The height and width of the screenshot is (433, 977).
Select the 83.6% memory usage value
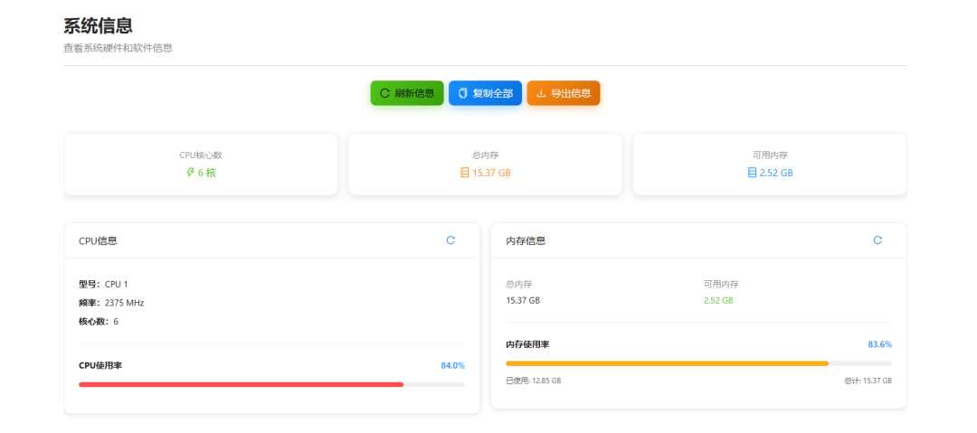(880, 344)
